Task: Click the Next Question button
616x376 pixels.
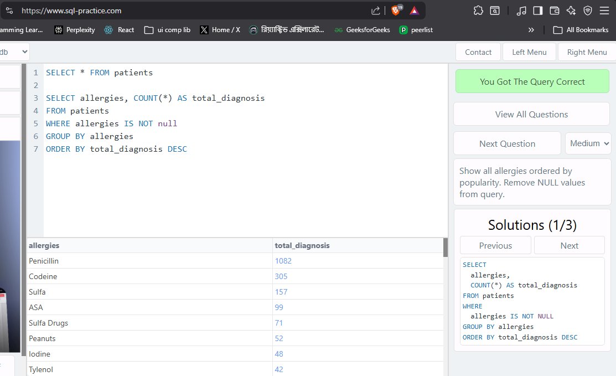Action: tap(506, 143)
